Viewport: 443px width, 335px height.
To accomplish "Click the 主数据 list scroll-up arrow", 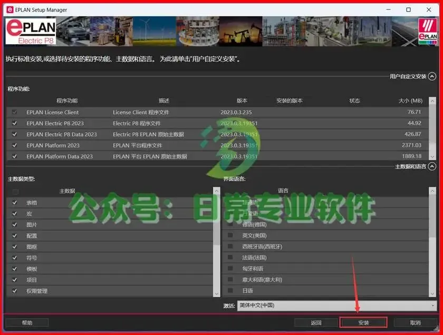I will pos(216,191).
